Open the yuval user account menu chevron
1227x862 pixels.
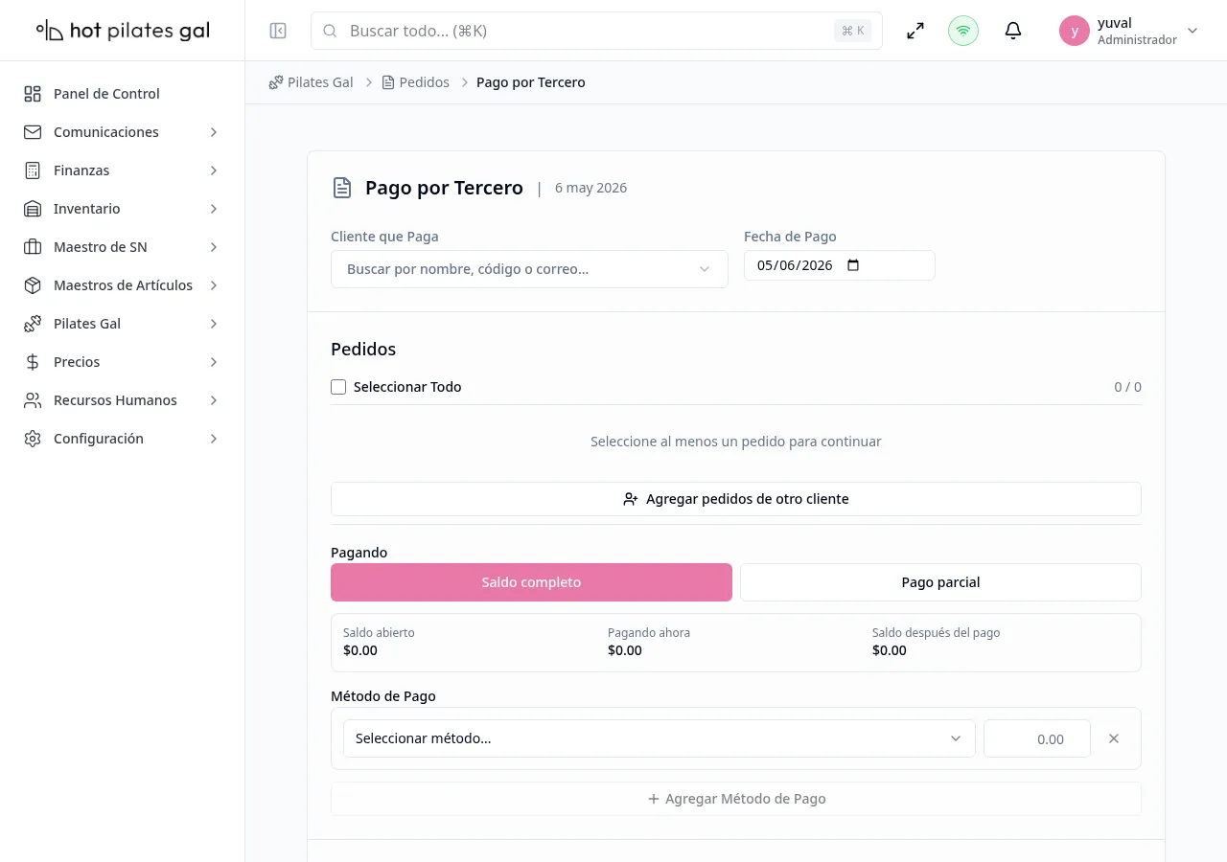pos(1192,31)
